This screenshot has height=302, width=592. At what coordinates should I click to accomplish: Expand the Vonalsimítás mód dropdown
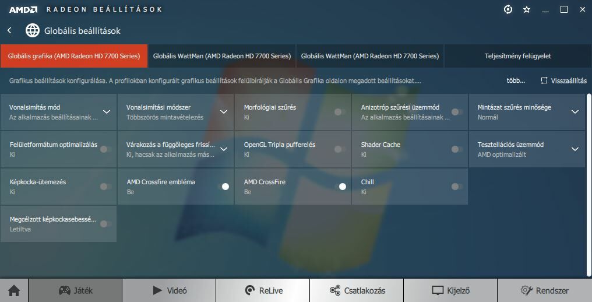click(x=107, y=112)
